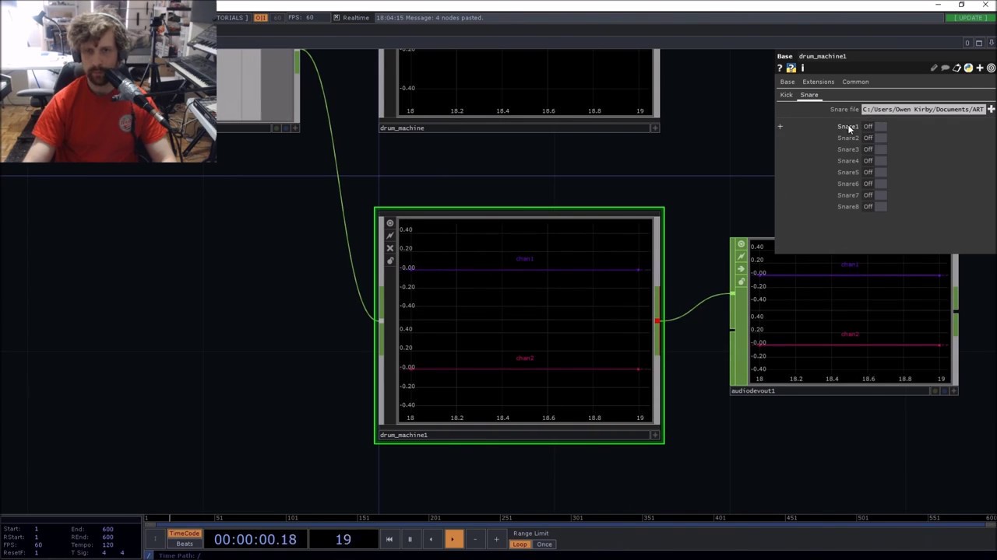This screenshot has width=997, height=560.
Task: Click the drum_machine1 node name label
Action: click(403, 435)
